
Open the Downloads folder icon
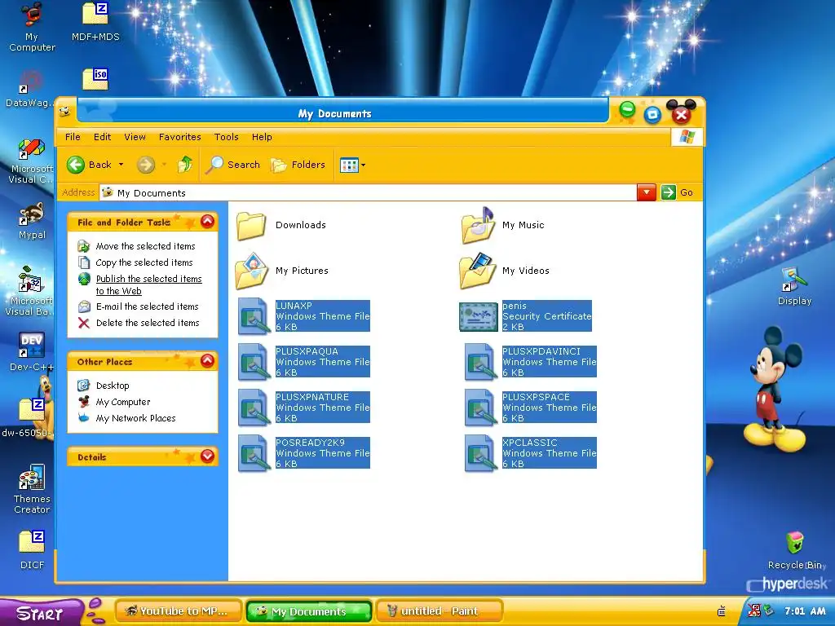click(251, 226)
